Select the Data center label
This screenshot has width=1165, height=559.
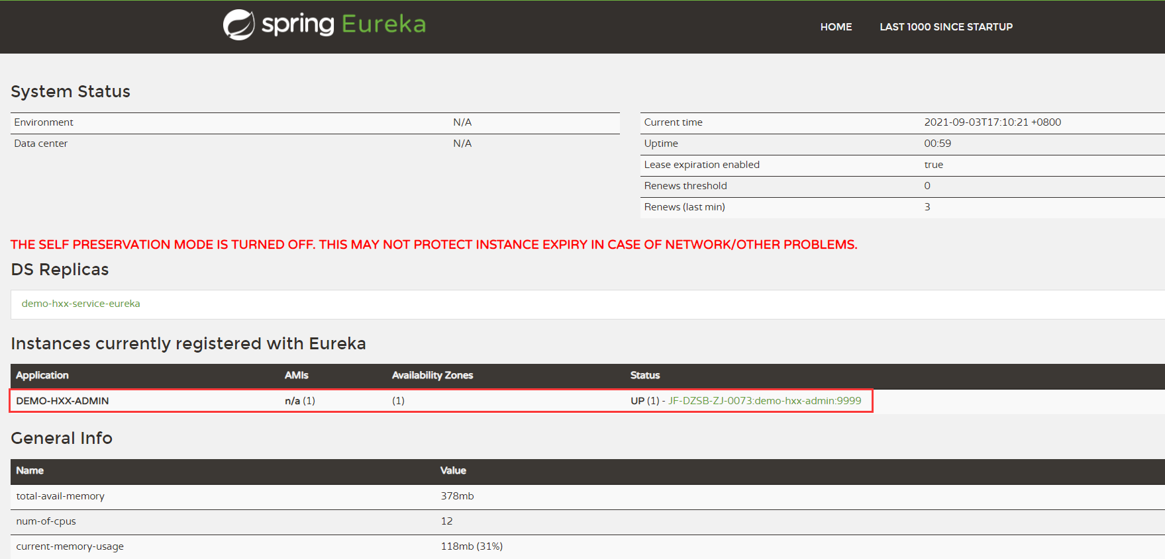[41, 144]
